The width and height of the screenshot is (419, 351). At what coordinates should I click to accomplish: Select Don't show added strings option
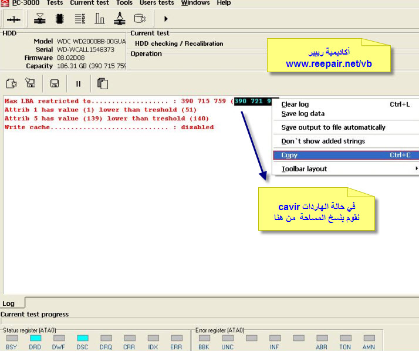click(346, 141)
